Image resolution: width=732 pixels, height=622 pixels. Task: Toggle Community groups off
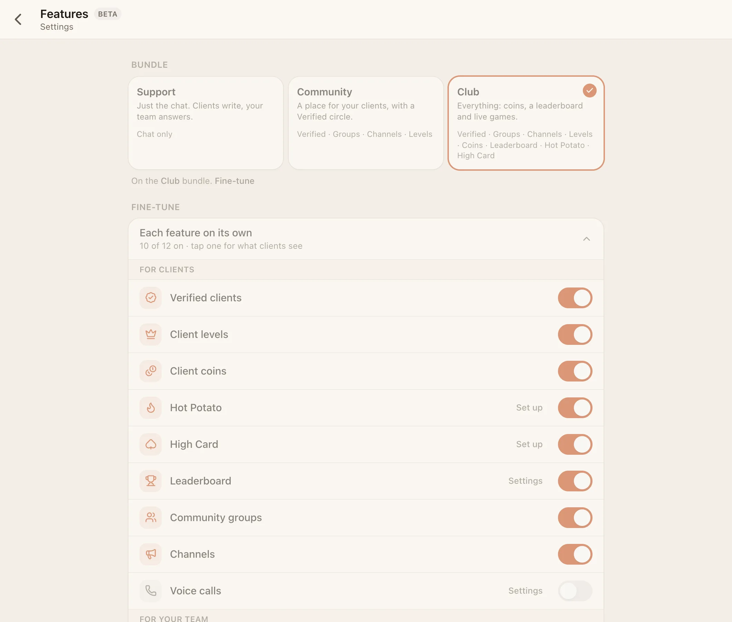(575, 518)
